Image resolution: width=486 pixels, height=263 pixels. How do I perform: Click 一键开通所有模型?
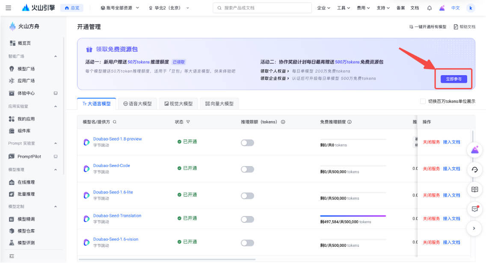pyautogui.click(x=428, y=27)
